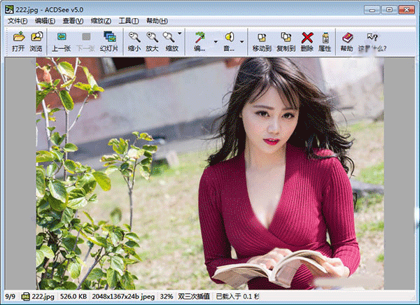The width and height of the screenshot is (420, 305).
Task: Click the 已载入于 0.1 秒 load time text
Action: (237, 297)
